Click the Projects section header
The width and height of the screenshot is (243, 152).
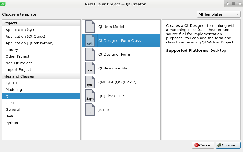pyautogui.click(x=41, y=23)
